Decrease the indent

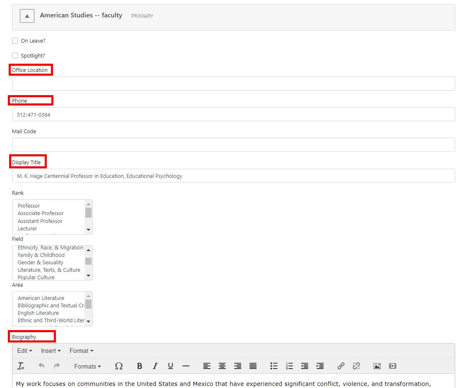pos(304,366)
